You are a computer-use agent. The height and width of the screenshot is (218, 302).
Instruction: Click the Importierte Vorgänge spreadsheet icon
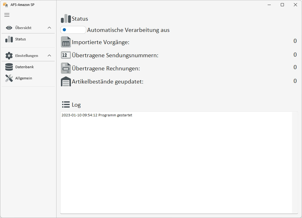coord(66,42)
